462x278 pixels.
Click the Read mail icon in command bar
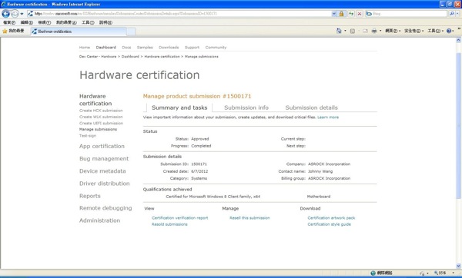click(x=365, y=31)
